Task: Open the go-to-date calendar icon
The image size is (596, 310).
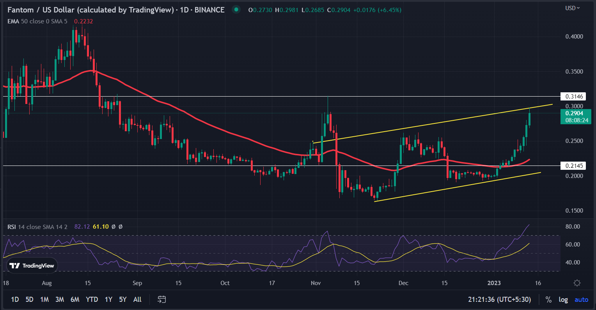Action: click(162, 299)
